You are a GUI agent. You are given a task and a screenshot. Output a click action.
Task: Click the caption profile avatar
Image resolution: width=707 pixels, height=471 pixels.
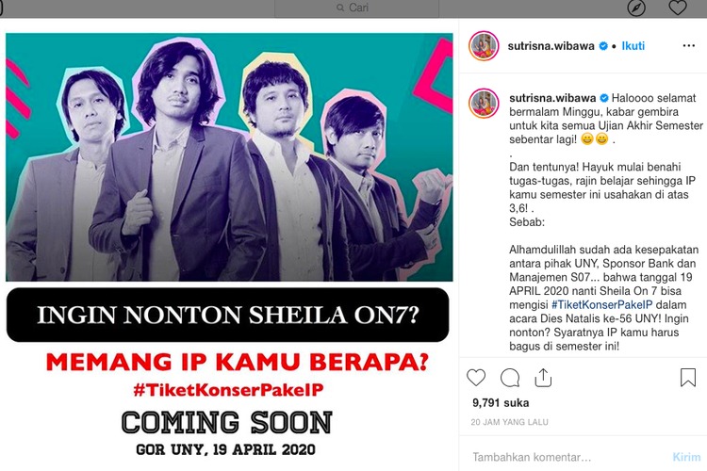[484, 104]
